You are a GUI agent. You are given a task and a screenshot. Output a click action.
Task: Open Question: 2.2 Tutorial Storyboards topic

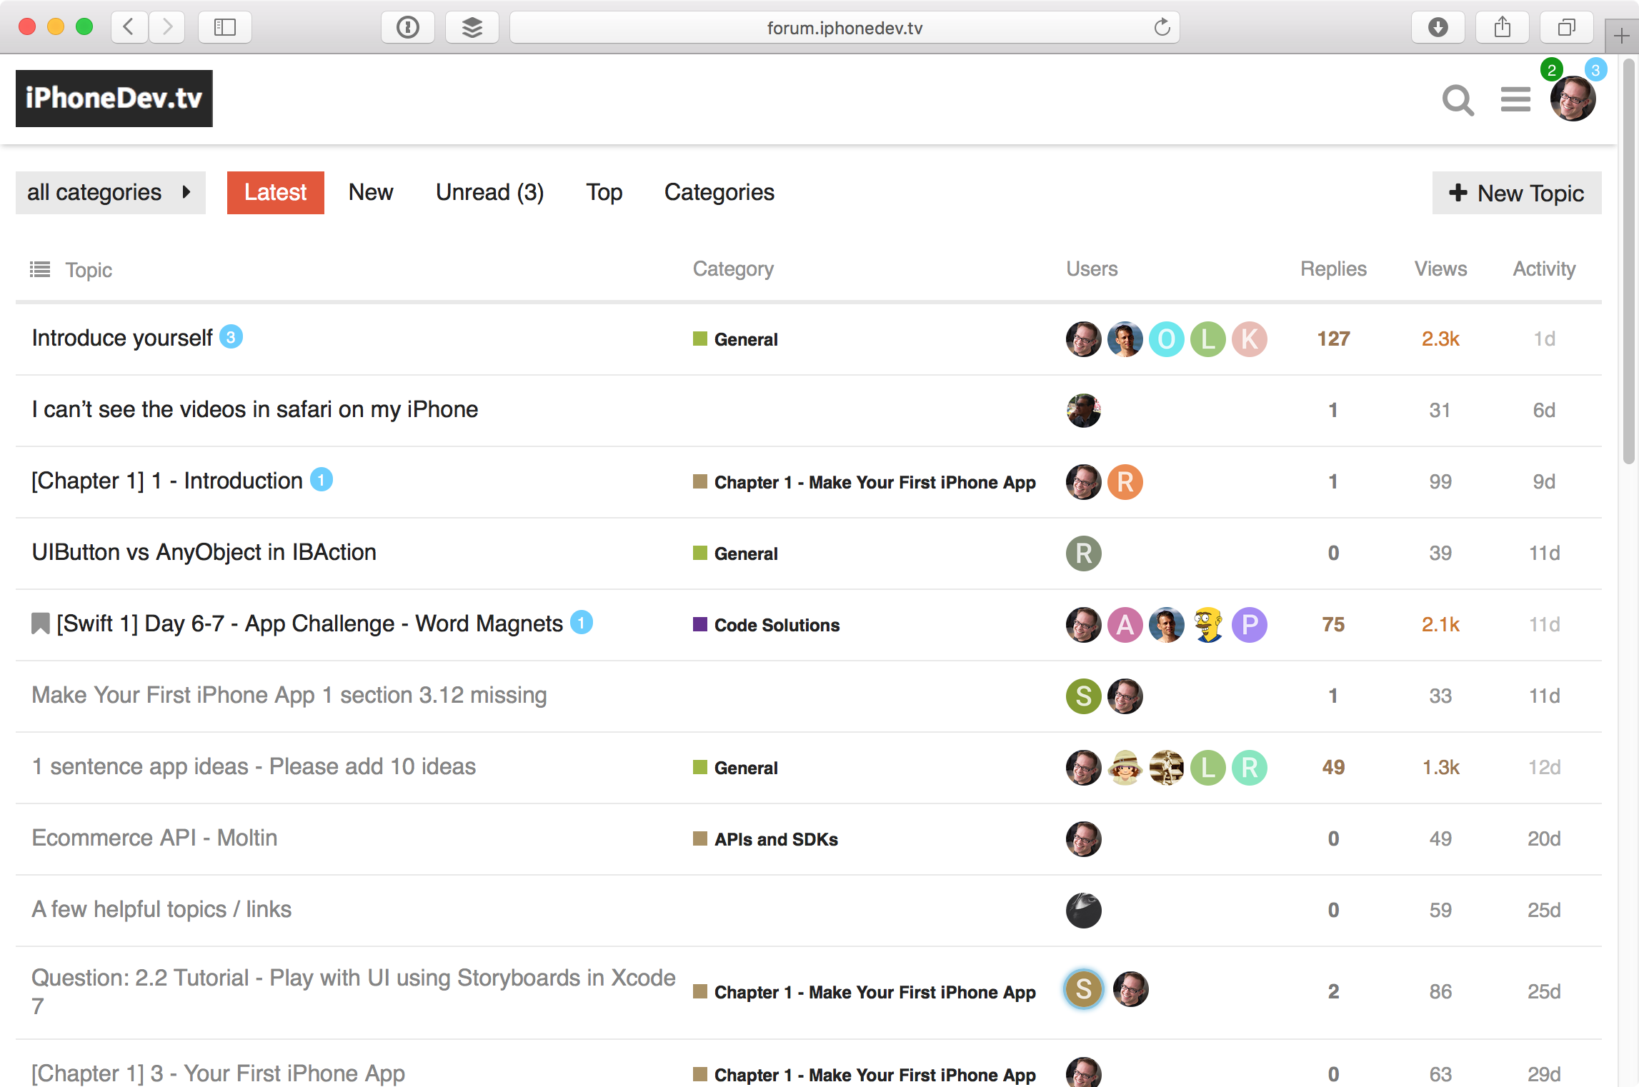point(354,991)
